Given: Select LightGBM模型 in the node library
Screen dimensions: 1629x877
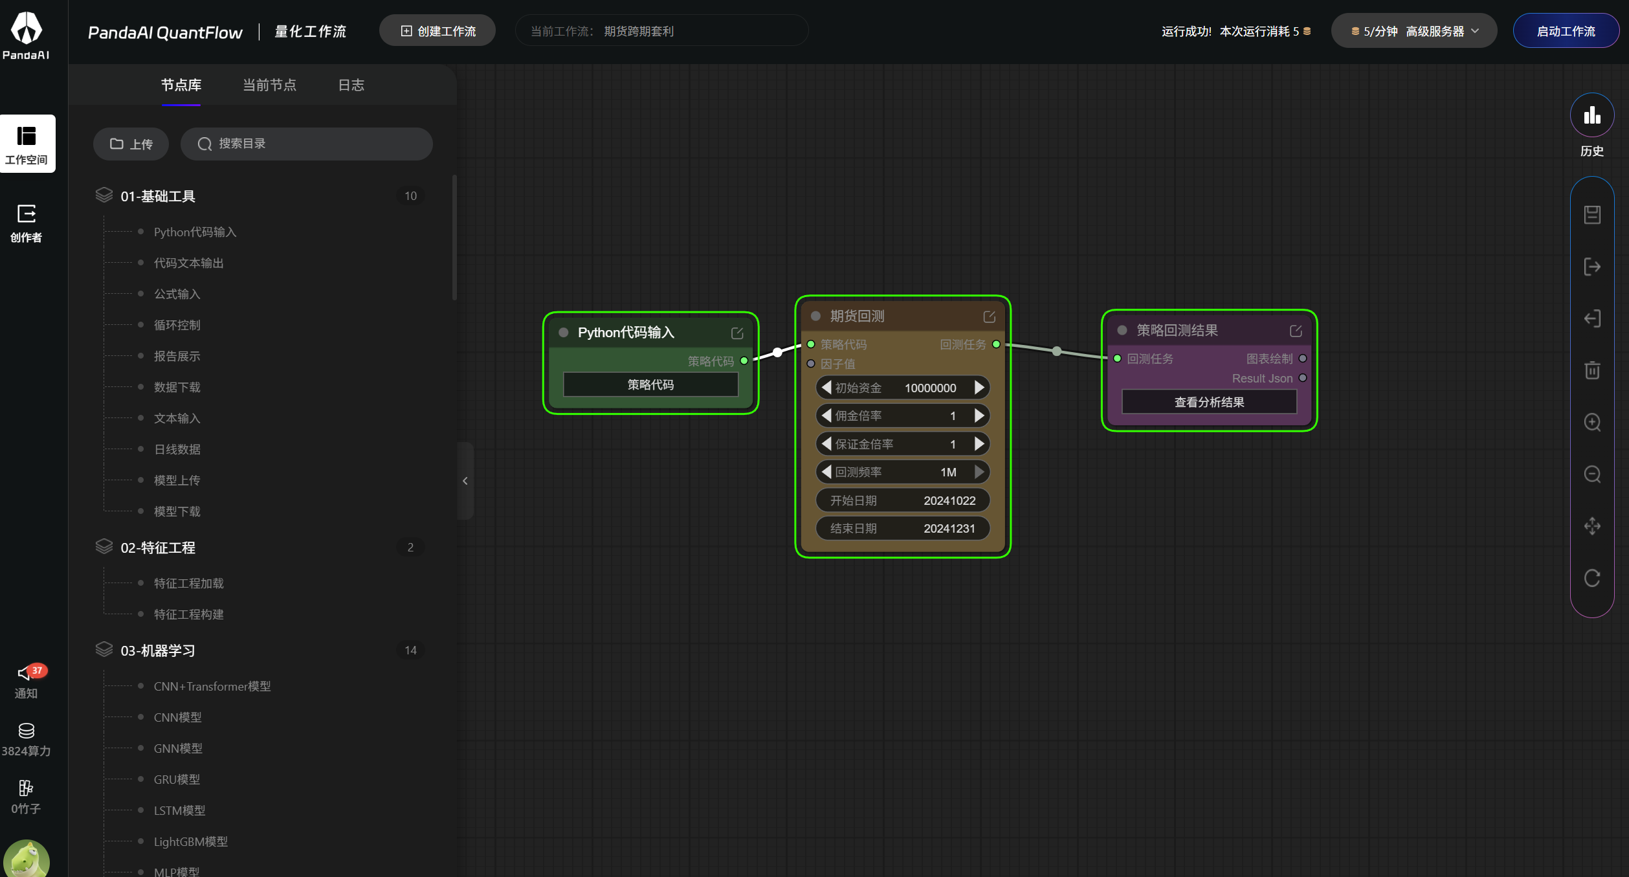Looking at the screenshot, I should 191,841.
